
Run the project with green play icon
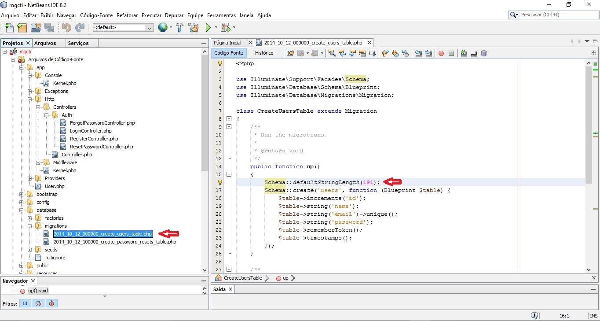tap(209, 27)
